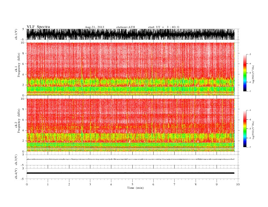Click the "0" tick on the time axis
The width and height of the screenshot is (268, 207).
27,184
